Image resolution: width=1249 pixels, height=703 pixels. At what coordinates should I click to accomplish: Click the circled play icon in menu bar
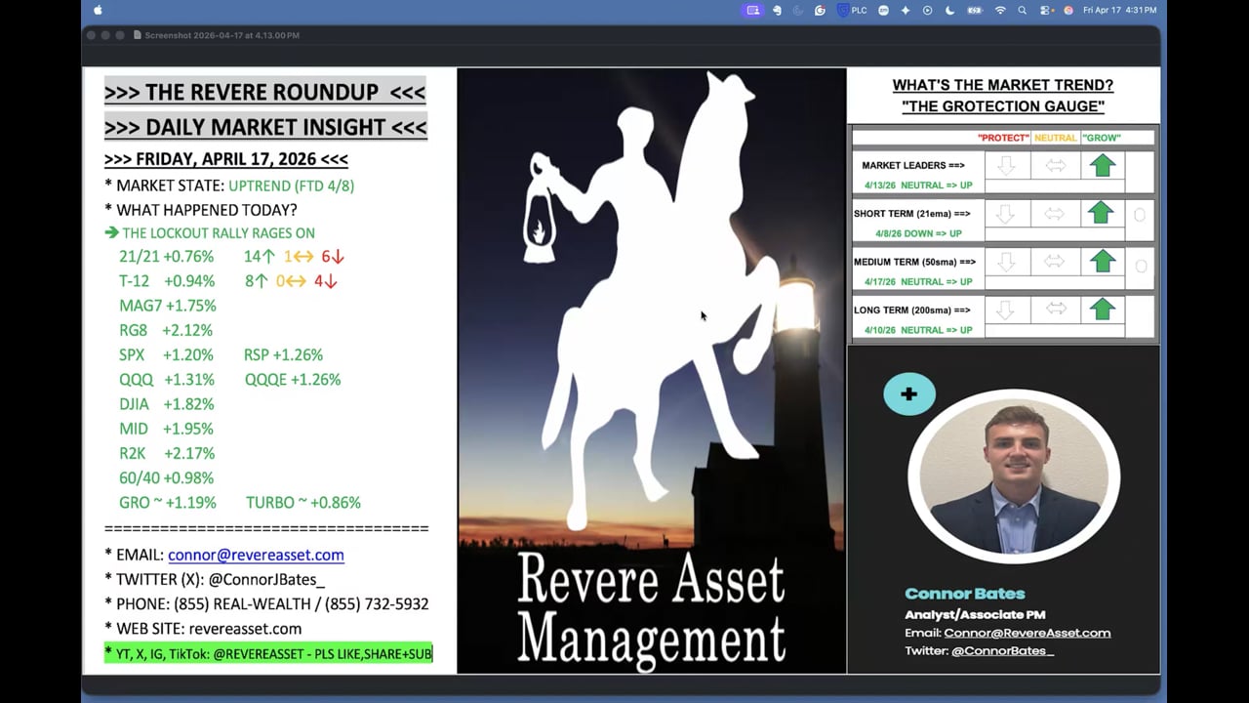pyautogui.click(x=927, y=10)
